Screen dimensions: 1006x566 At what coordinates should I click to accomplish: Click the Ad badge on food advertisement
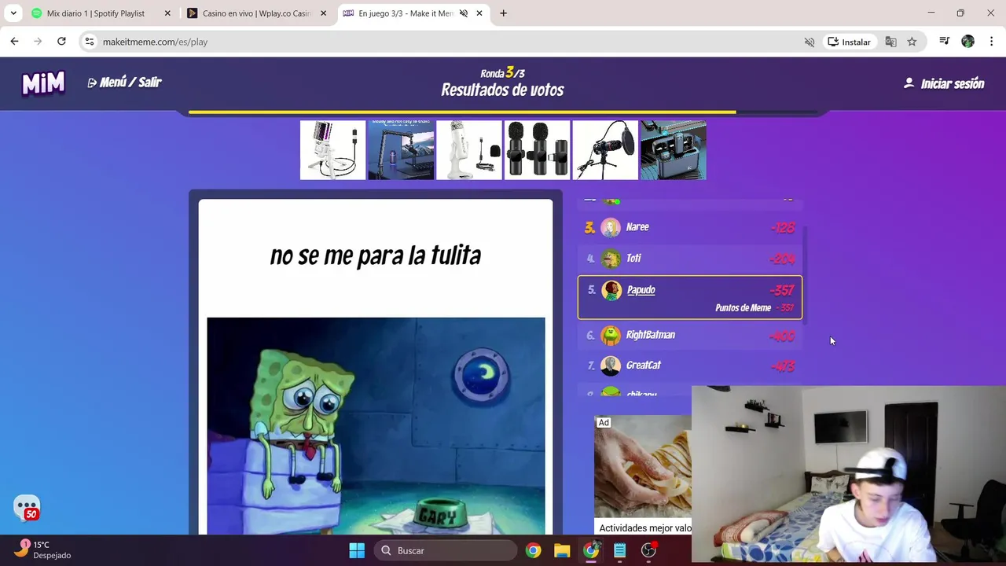pos(603,423)
